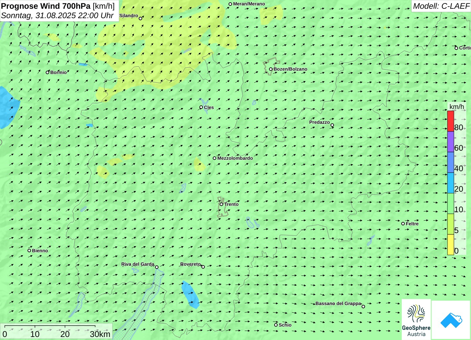Click the Bassano del Grappa marker
471x340 pixels.
(x=363, y=306)
